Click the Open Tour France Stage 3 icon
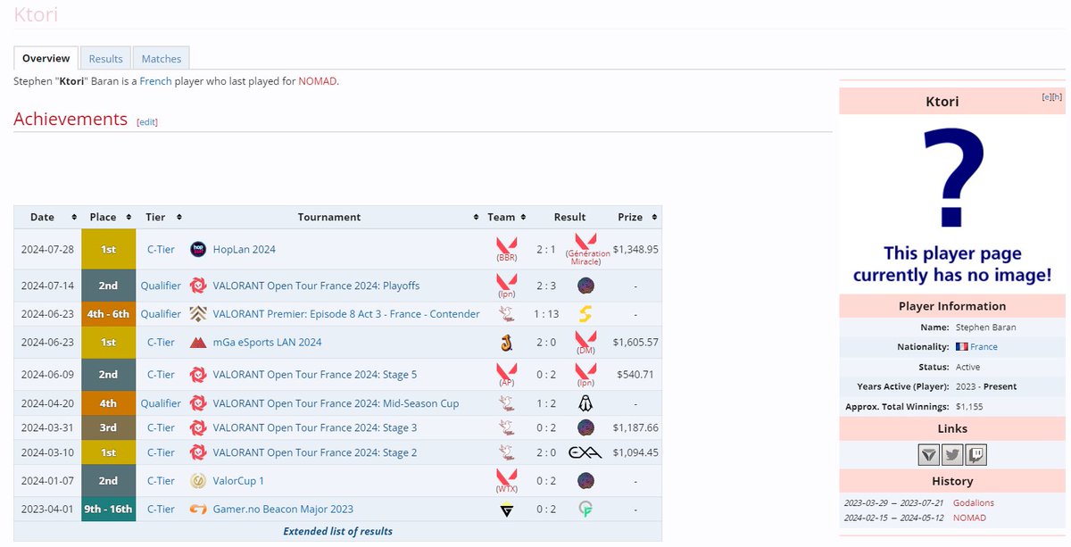 [198, 427]
